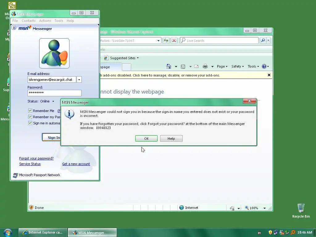Click the MSN Messenger tray icon with red x
The image size is (316, 237).
[x=281, y=232]
